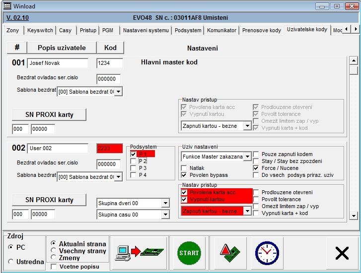Open Skupina casu 00 dropdown
This screenshot has height=273, width=361.
(x=165, y=215)
